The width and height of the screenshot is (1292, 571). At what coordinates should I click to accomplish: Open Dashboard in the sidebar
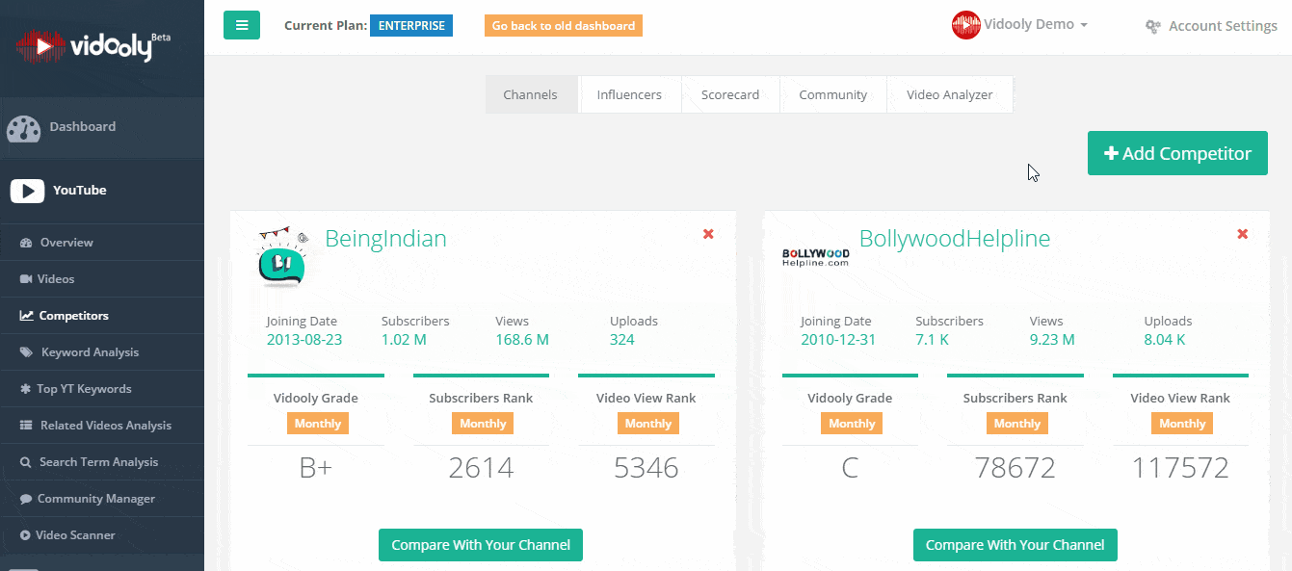(102, 128)
